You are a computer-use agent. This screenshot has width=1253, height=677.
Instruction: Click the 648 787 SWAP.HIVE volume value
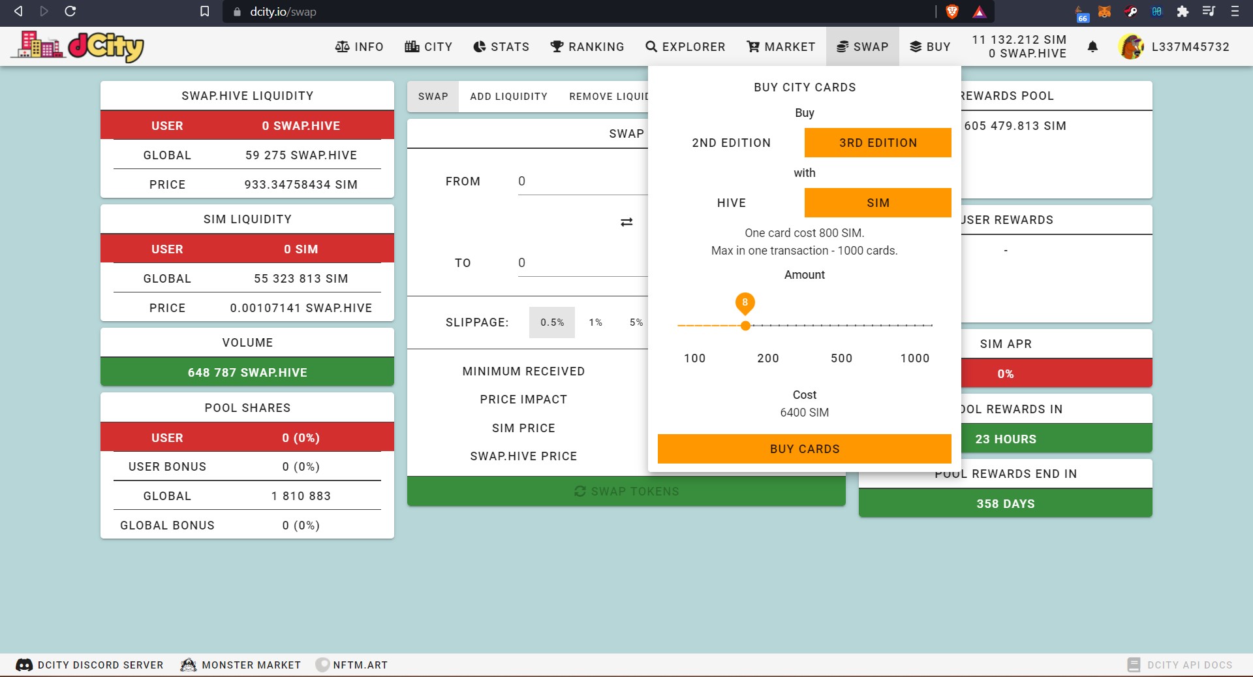coord(247,372)
